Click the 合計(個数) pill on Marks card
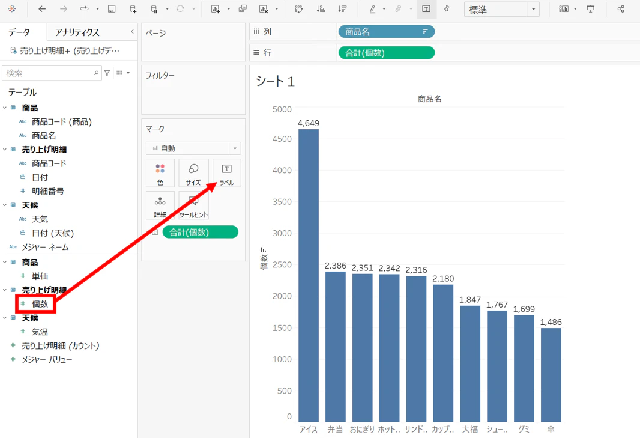This screenshot has width=640, height=438. tap(200, 232)
